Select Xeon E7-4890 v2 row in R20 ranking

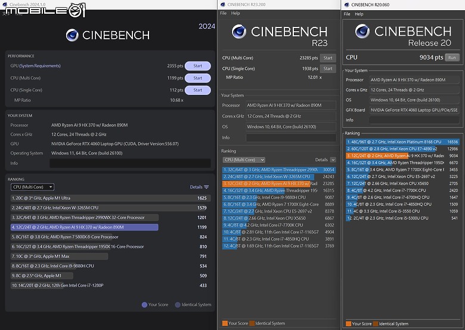click(x=402, y=149)
